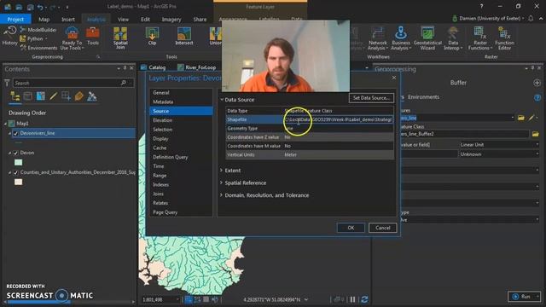Screen dimensions: 546x307
Task: Switch to the Insert ribbon tab
Action: (68, 20)
